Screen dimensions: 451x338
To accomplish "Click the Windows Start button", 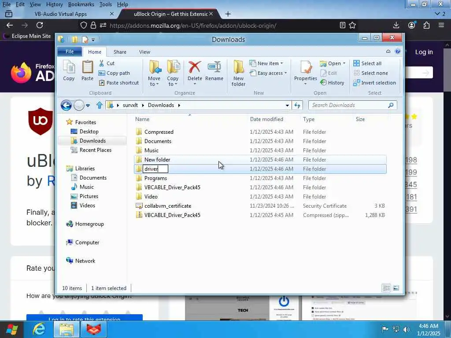I will (x=12, y=329).
